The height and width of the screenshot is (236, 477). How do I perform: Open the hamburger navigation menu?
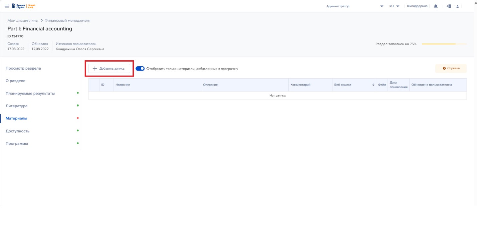(7, 6)
